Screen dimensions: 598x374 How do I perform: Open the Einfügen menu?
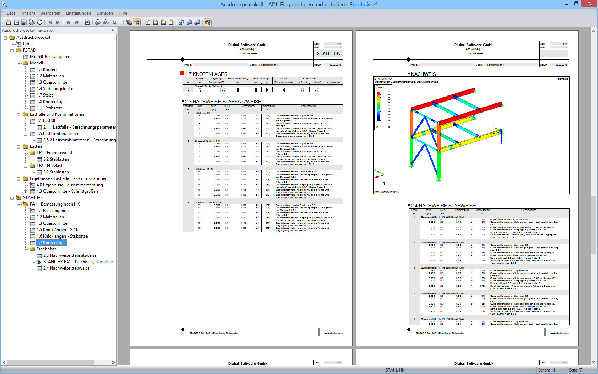point(105,13)
